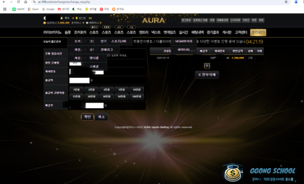Select the 1만원 quick amount button
304x184 pixels.
point(77,90)
